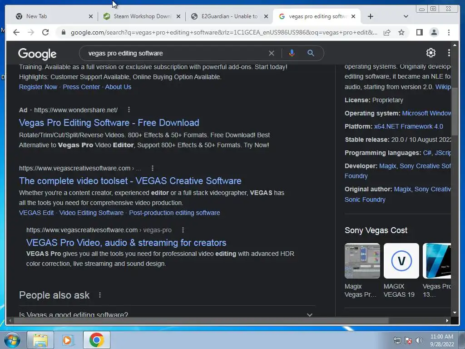Open the options menu for the vegas-pro sub-result
Viewport: 465px width, 349px height.
[x=183, y=230]
